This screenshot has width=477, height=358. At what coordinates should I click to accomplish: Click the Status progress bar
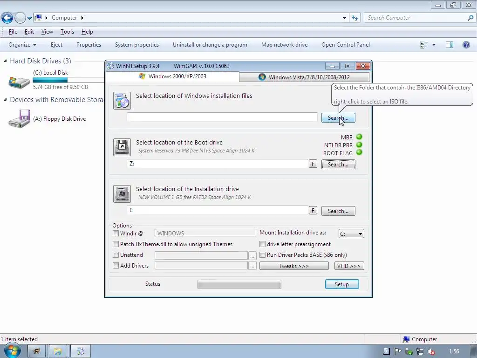(239, 284)
